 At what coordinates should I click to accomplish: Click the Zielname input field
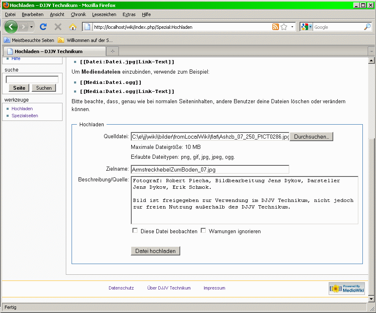point(210,169)
